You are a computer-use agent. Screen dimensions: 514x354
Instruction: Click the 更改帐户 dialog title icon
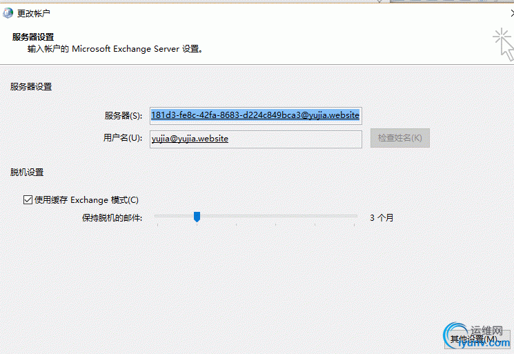pyautogui.click(x=7, y=13)
